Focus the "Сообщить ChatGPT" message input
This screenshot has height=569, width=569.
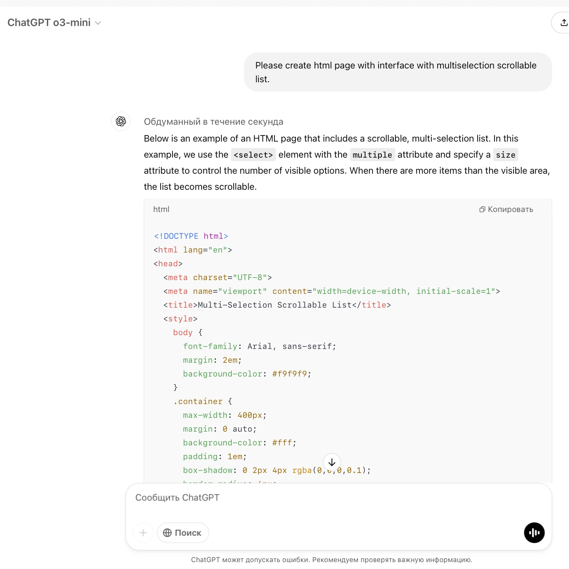pos(338,497)
